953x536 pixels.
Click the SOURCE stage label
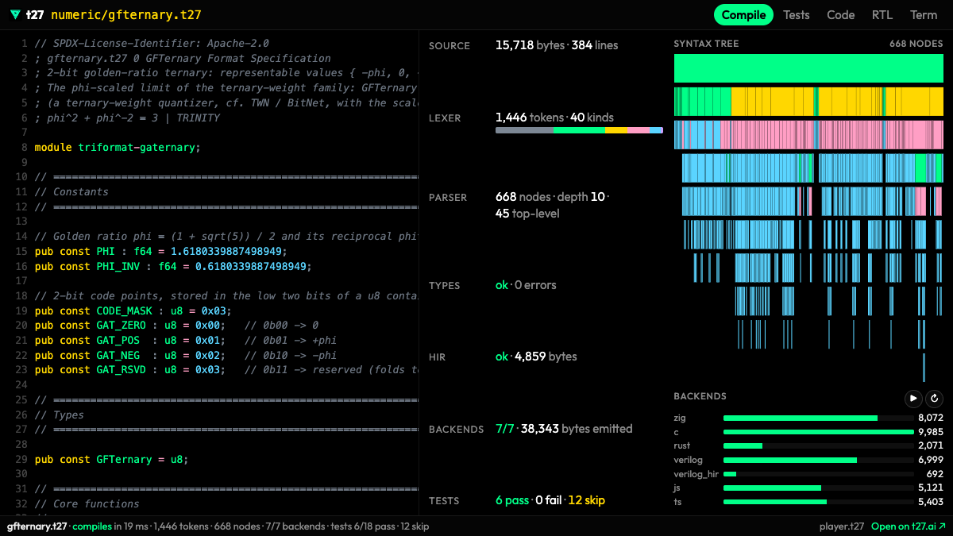coord(449,46)
